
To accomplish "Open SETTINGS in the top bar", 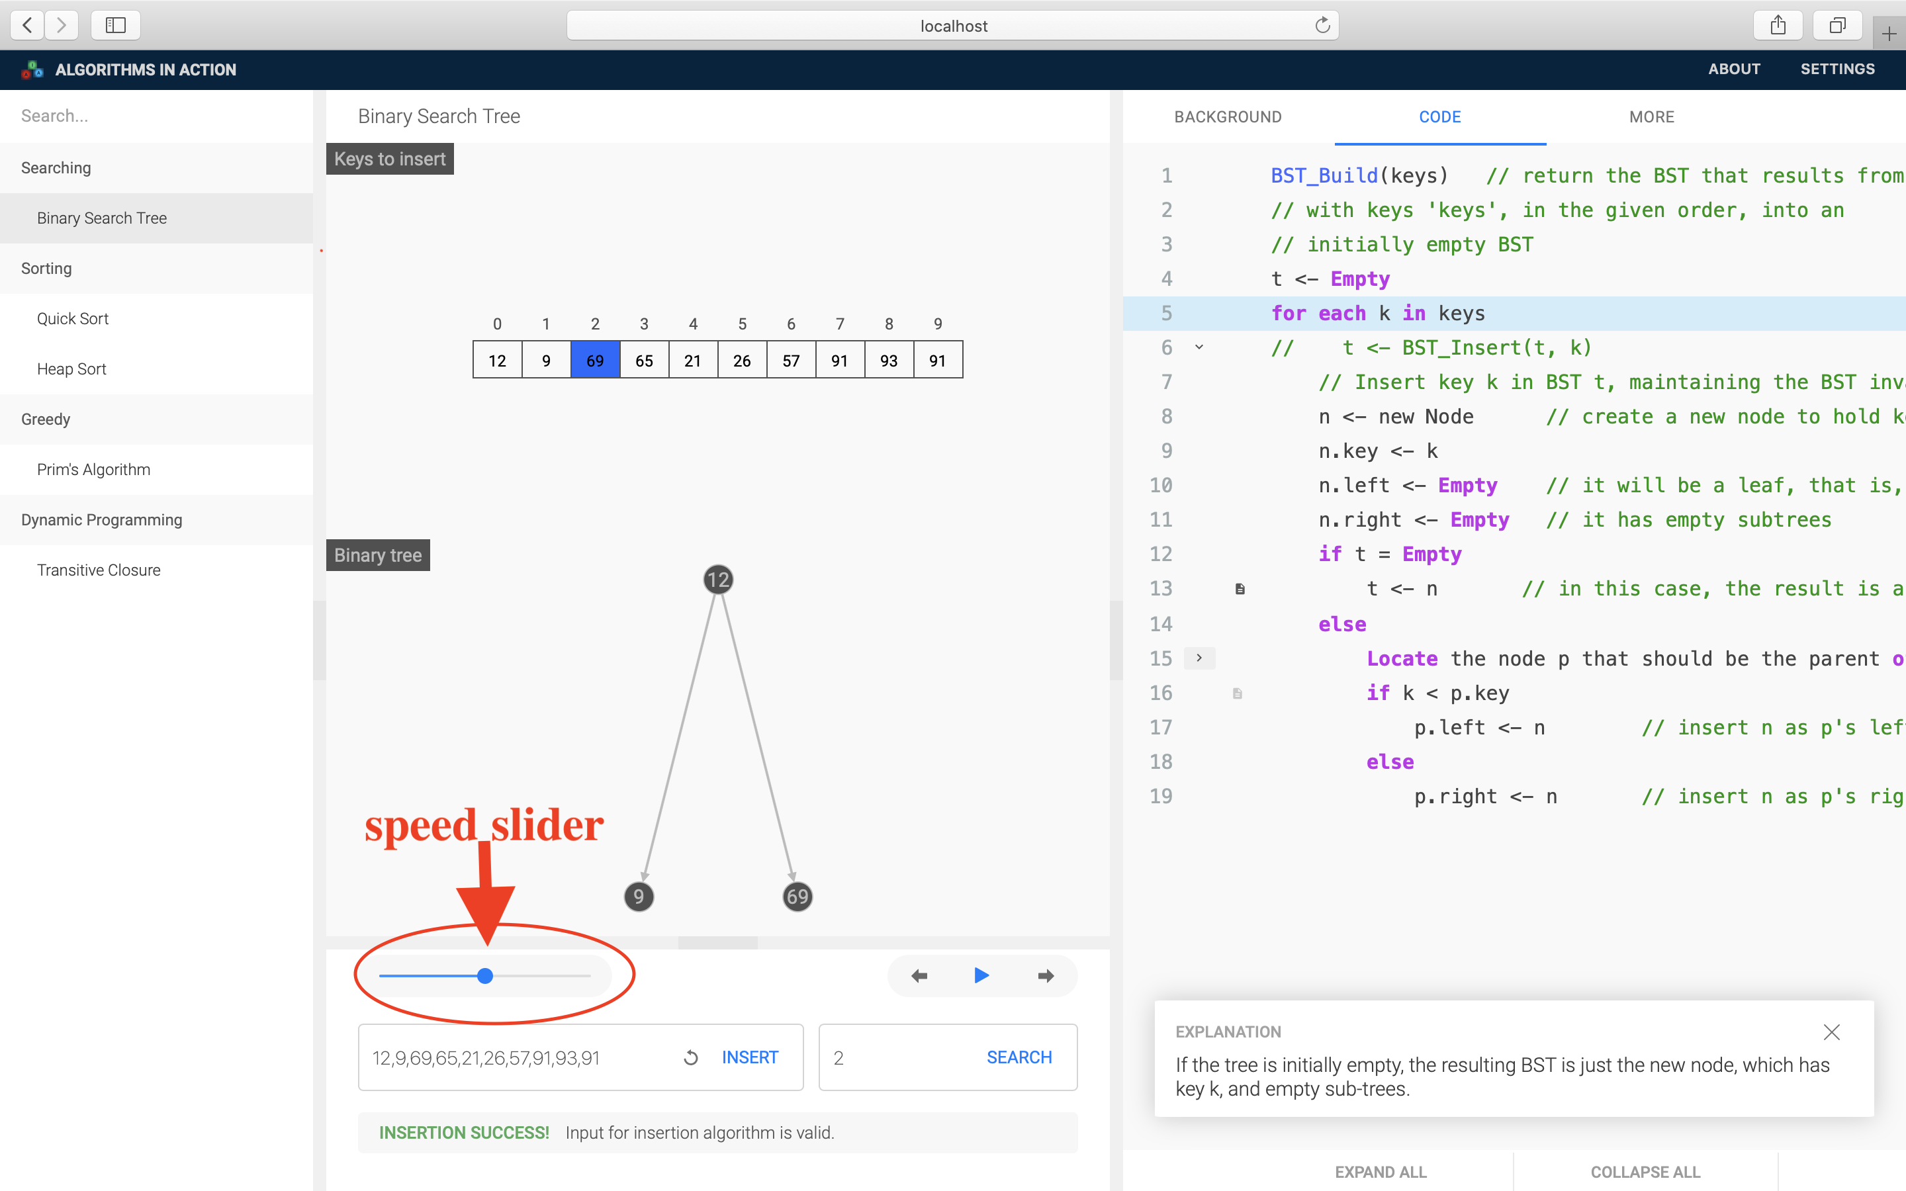I will tap(1837, 69).
